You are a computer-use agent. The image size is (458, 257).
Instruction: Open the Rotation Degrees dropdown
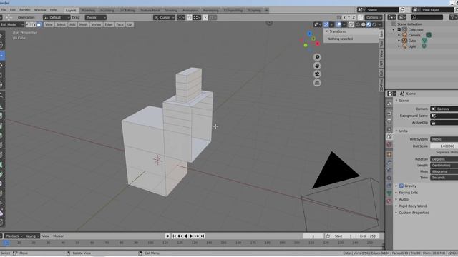point(444,159)
